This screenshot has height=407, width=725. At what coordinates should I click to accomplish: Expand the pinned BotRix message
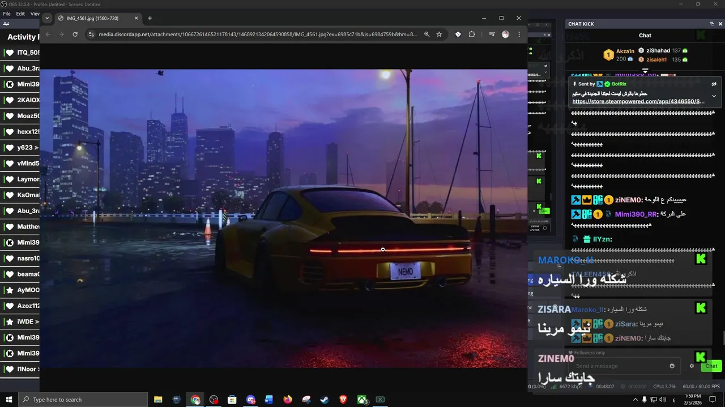[714, 96]
